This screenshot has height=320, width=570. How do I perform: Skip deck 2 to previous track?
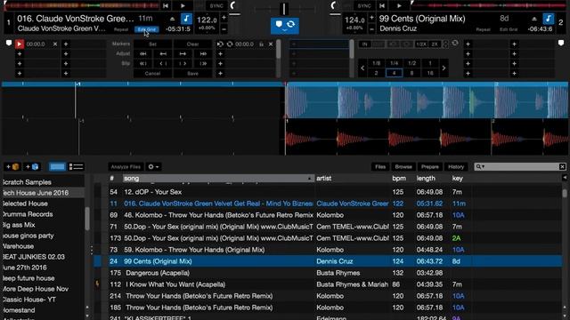[382, 6]
